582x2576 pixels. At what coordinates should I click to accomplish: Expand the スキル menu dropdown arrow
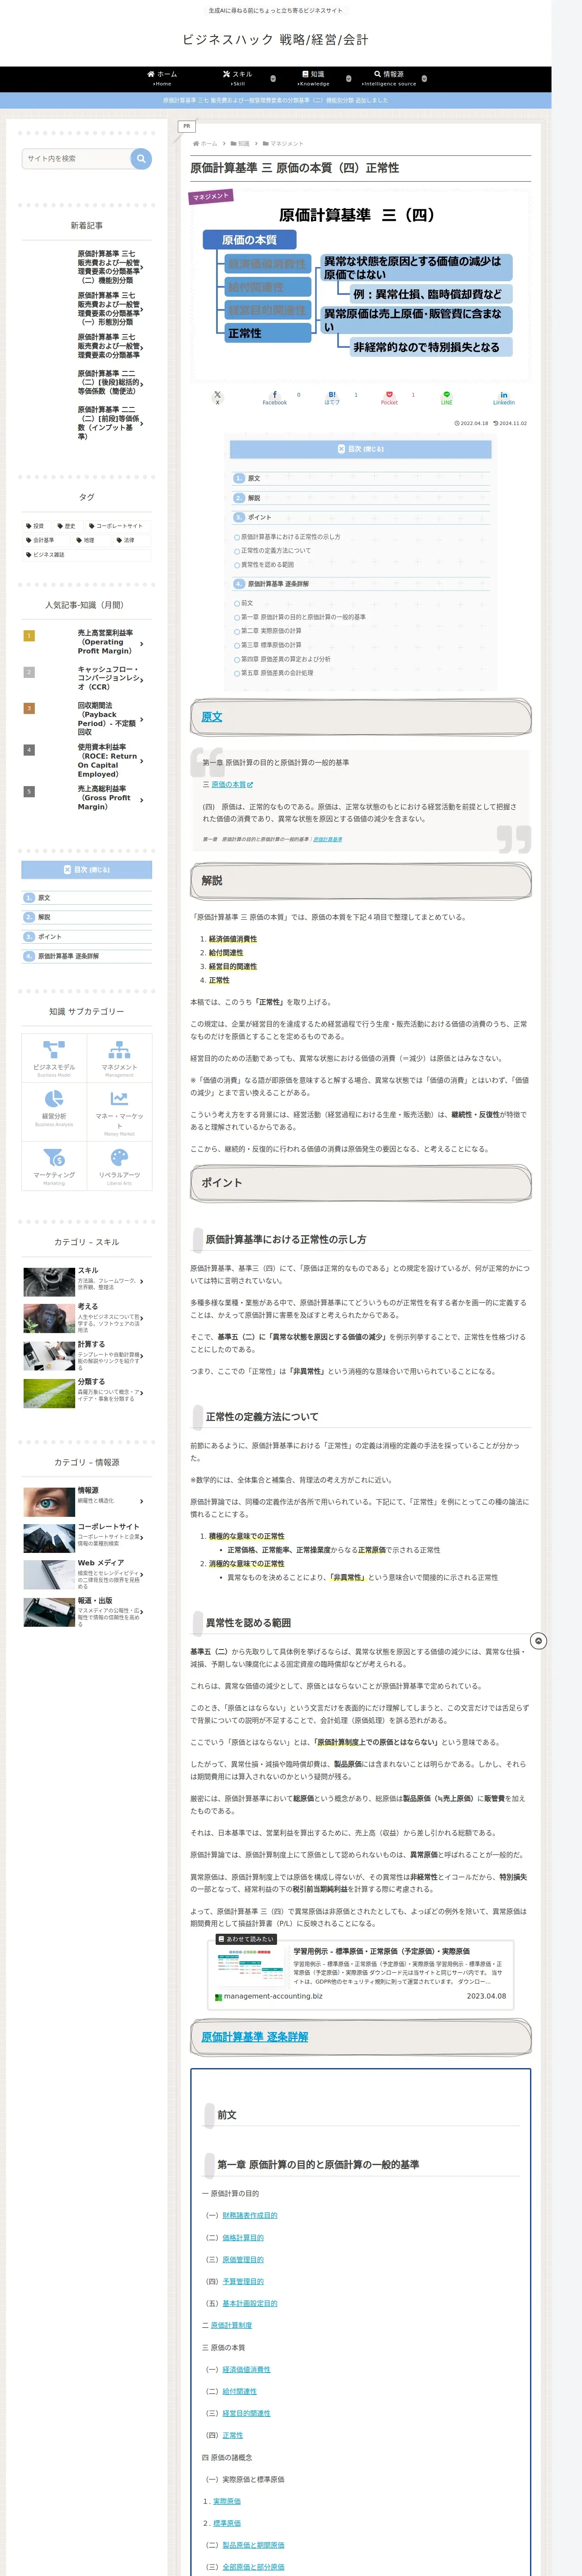(x=273, y=78)
